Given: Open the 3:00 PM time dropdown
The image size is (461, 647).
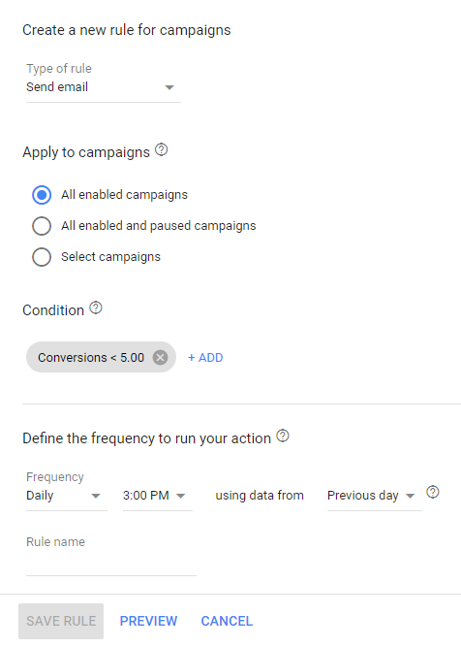Looking at the screenshot, I should pyautogui.click(x=157, y=496).
